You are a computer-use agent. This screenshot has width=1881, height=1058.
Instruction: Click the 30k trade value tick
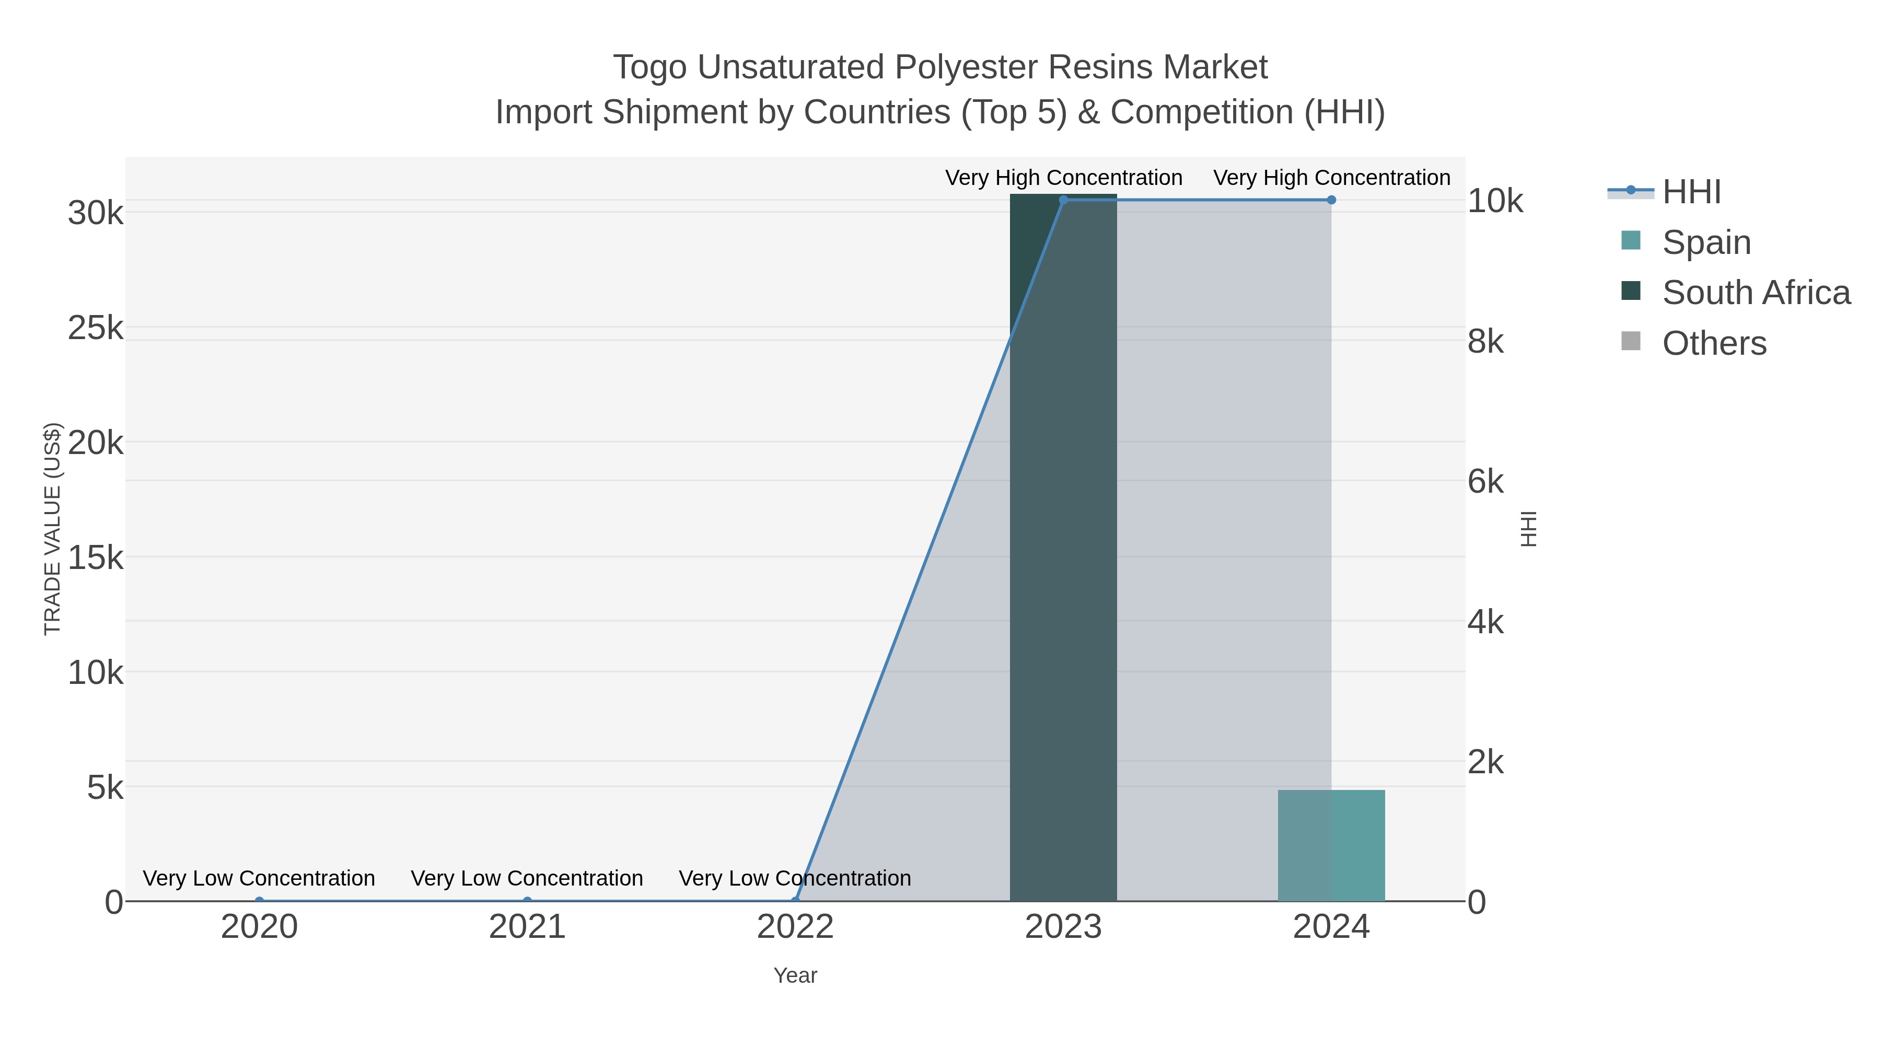96,213
